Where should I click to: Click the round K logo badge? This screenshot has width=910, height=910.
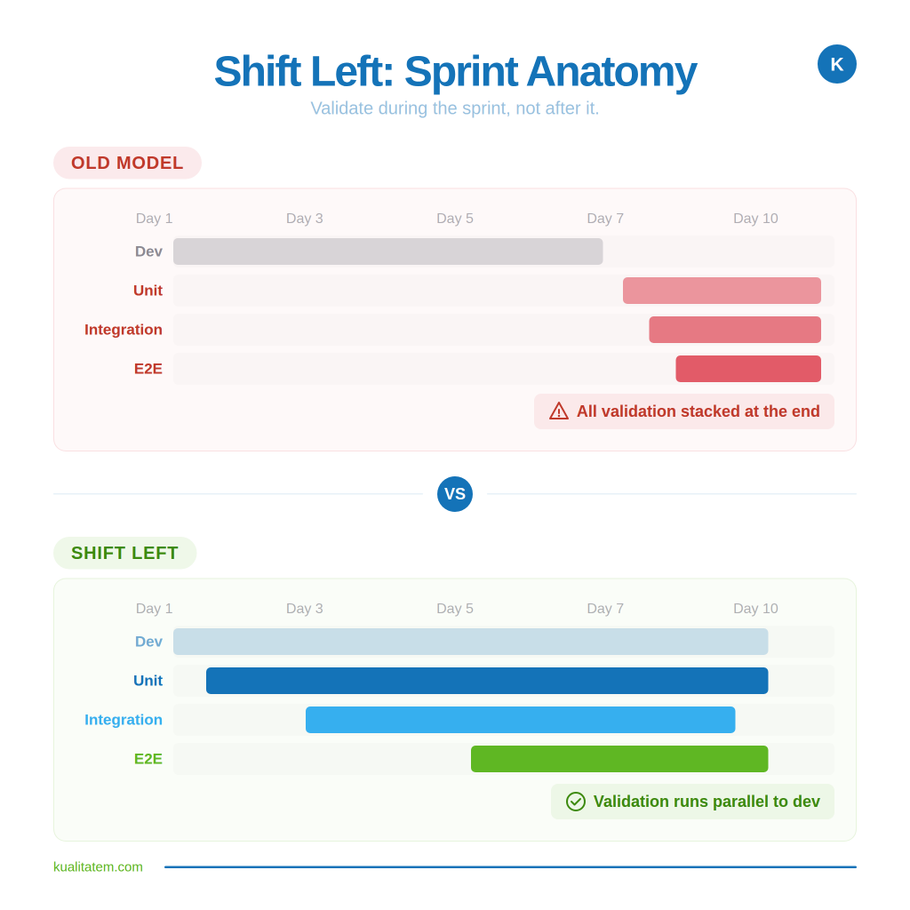coord(837,64)
